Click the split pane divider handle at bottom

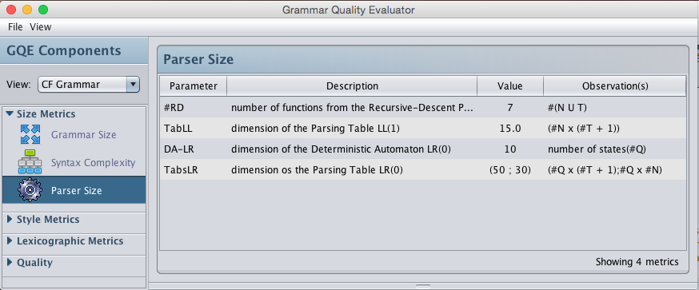pos(423,287)
